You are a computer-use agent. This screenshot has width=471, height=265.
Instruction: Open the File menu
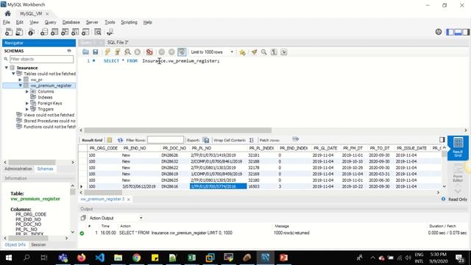(x=7, y=22)
